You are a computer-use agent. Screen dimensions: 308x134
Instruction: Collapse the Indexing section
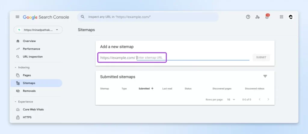[x=16, y=67]
